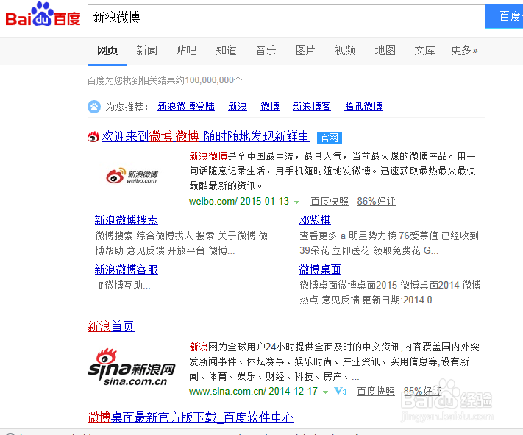Open the 86%好评 rating link
Image resolution: width=523 pixels, height=435 pixels.
tap(376, 202)
